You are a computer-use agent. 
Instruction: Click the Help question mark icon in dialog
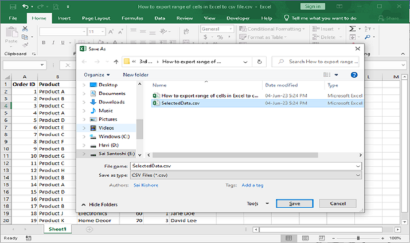point(354,75)
